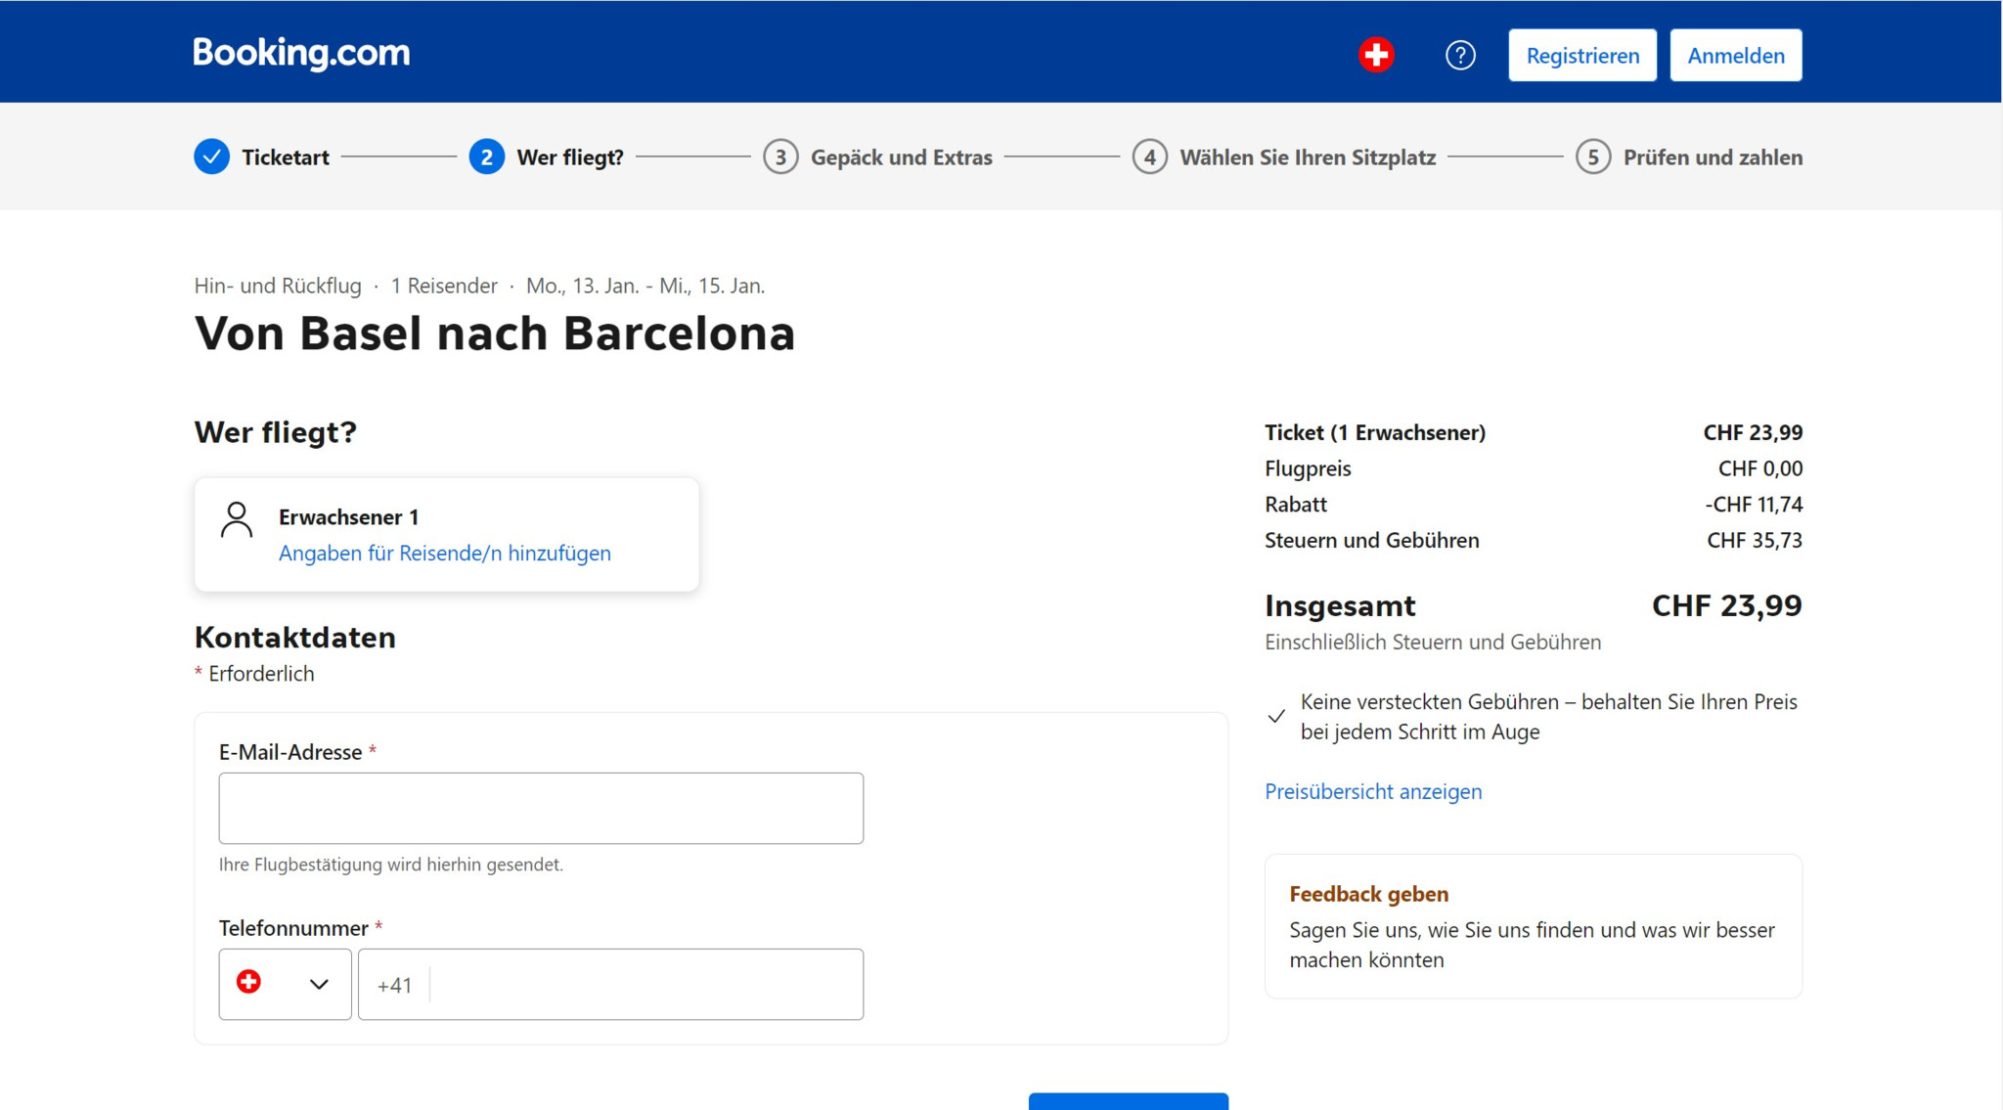Go to Wählen Sie Ihren Sitzplatz step
Image resolution: width=2003 pixels, height=1110 pixels.
pos(1308,157)
